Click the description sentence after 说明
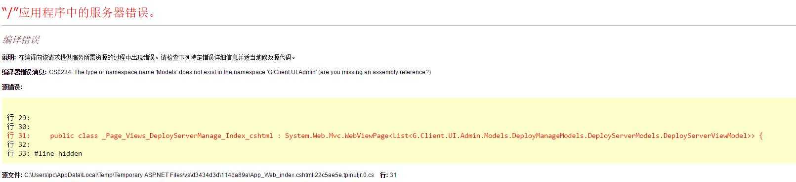Screen dimensions: 796x182 point(157,57)
